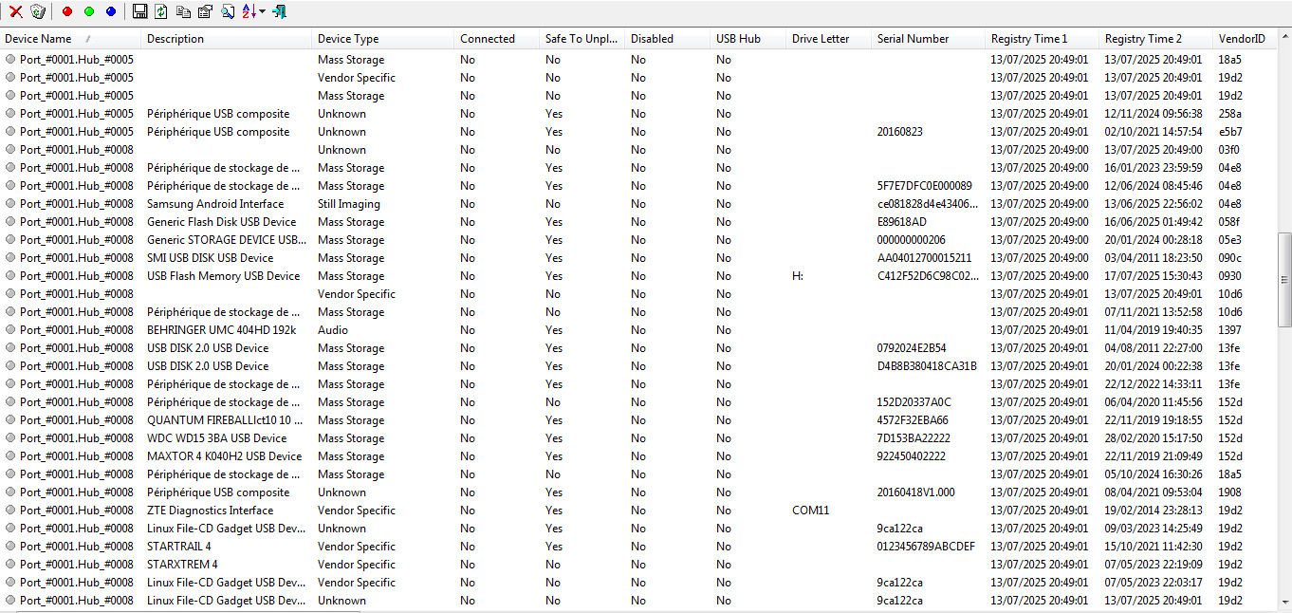Select the SMI USB DISK USB Device entry
Viewport: 1292px width, 613px height.
210,258
